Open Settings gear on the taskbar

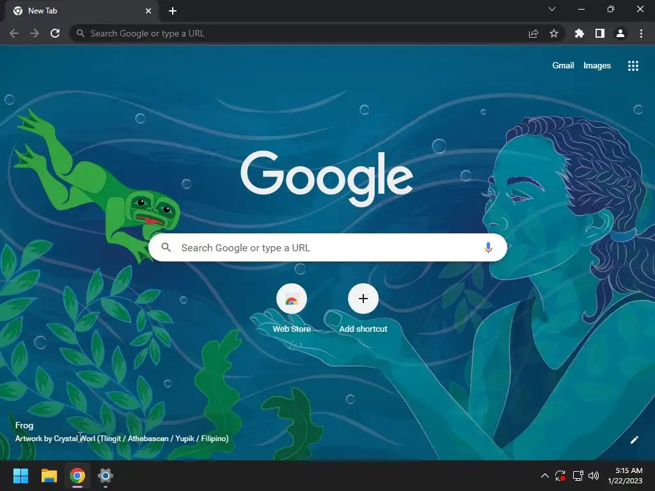(106, 476)
